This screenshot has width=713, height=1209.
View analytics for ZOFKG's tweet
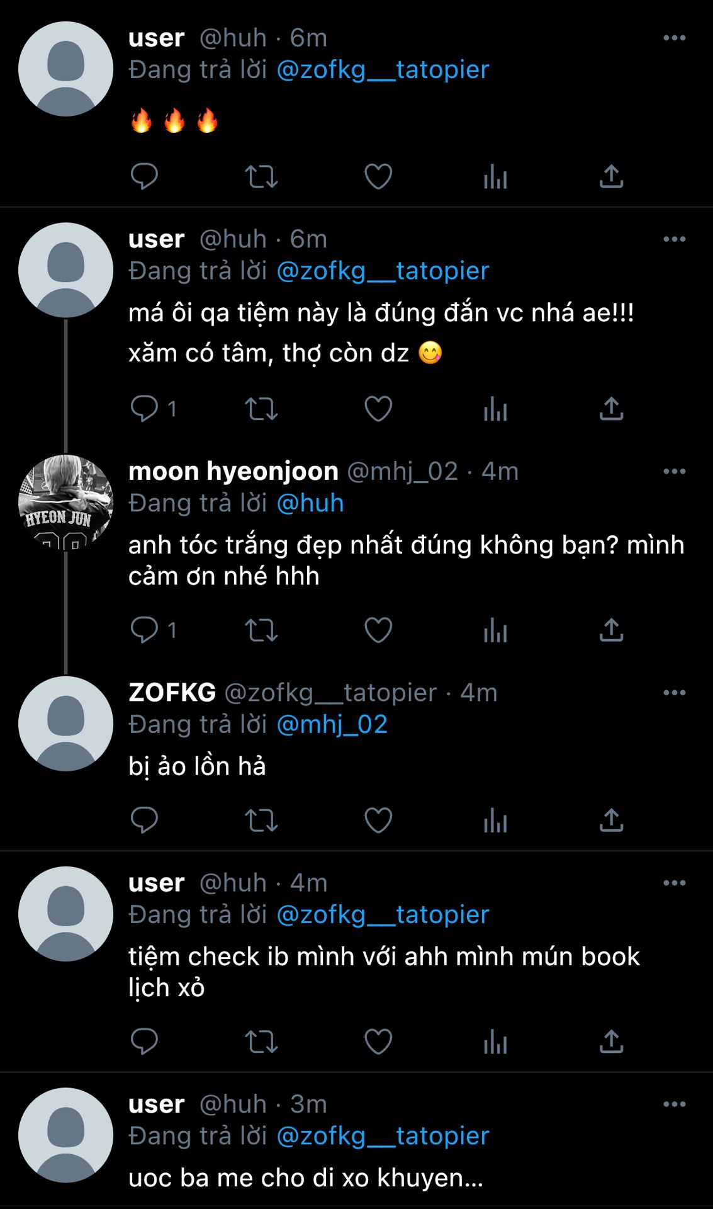(495, 820)
